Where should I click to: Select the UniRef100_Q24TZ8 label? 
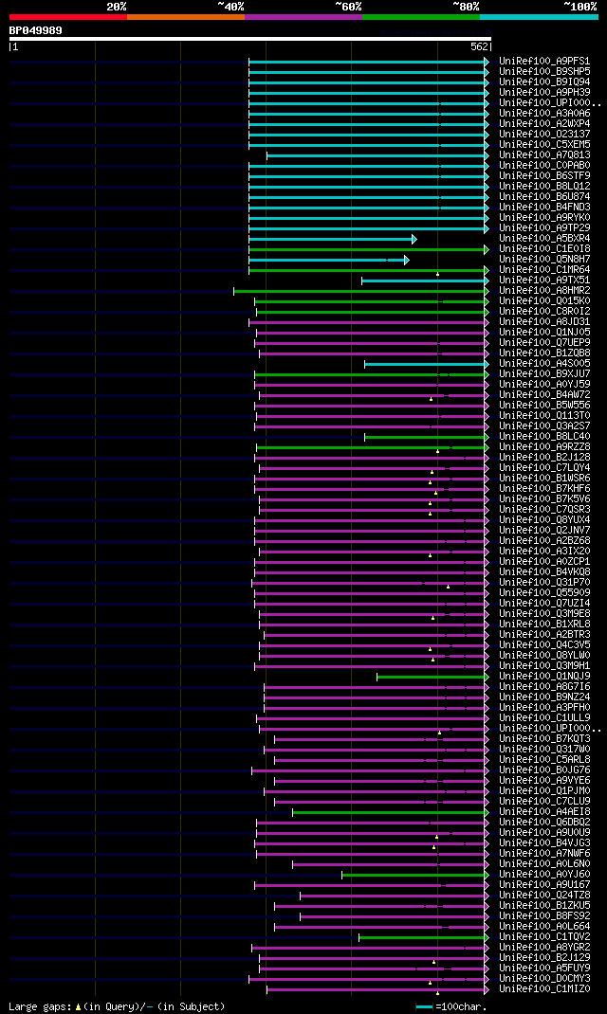(544, 896)
